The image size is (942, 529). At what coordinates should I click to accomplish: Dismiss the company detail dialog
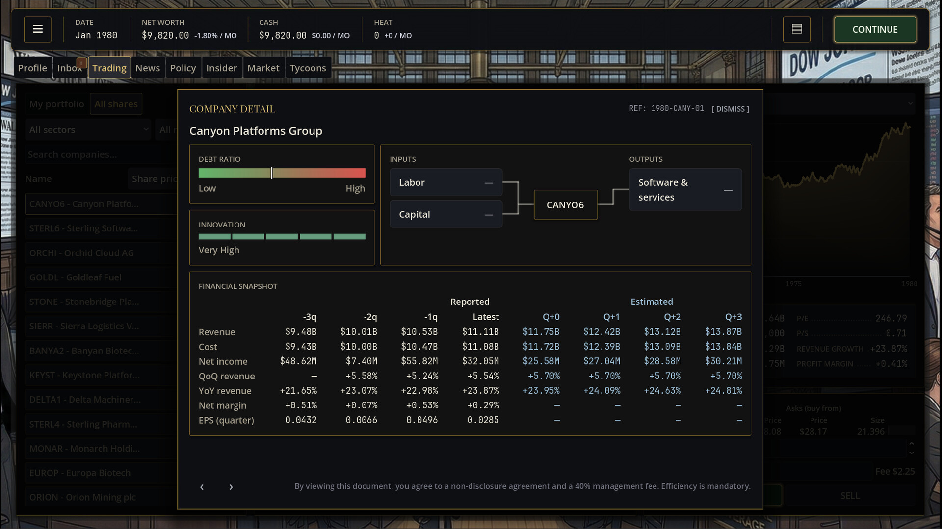pos(730,109)
